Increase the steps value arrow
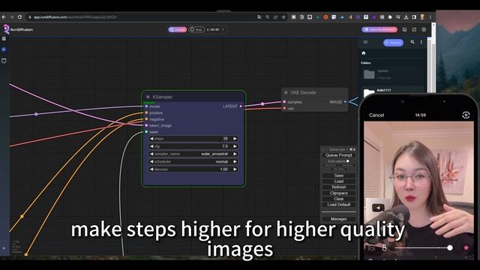Screen dimensions: 480x270 tap(235, 139)
